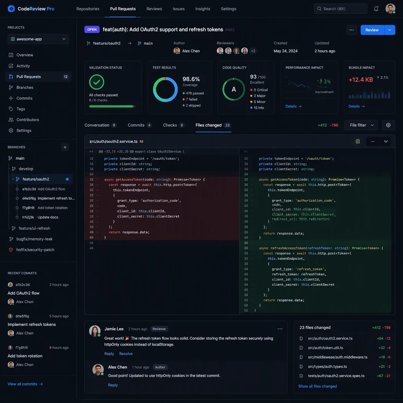The image size is (403, 403).
Task: Click Show all files changed
Action: [x=317, y=386]
